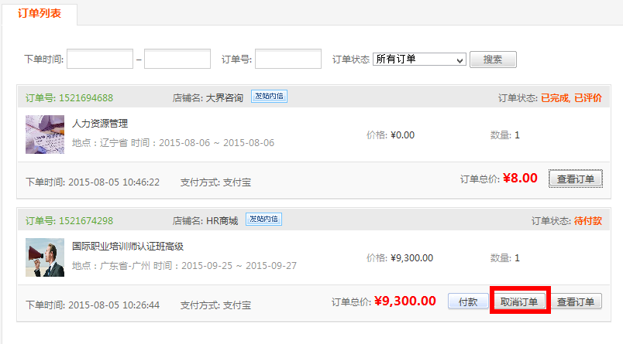Click the 订单号 input field
This screenshot has width=623, height=344.
288,59
